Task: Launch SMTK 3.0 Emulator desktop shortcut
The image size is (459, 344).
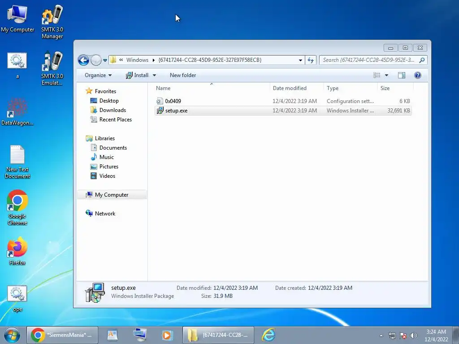Action: (x=52, y=68)
